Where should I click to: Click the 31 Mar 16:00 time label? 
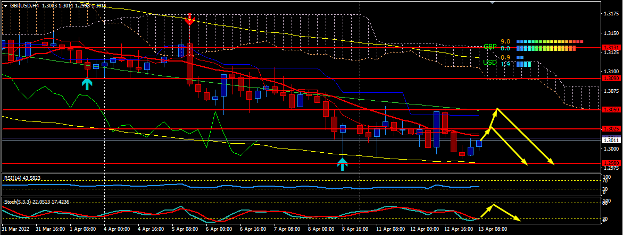[49, 229]
